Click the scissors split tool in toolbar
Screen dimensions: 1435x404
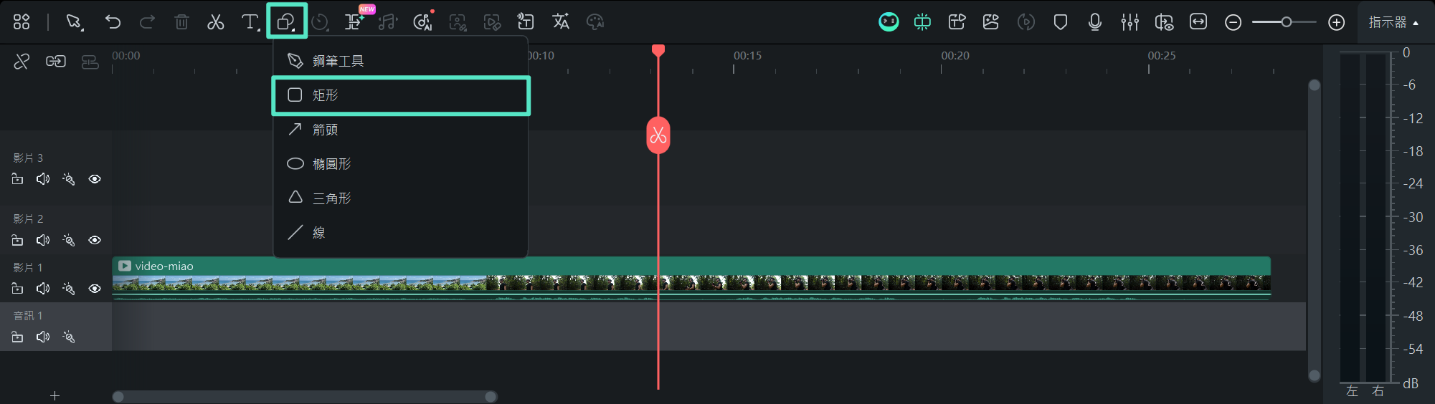(x=215, y=22)
